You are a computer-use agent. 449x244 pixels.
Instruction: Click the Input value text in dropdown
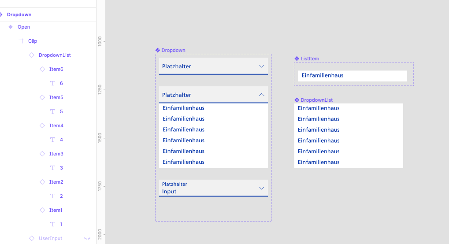169,192
